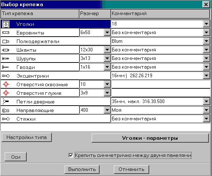Click the Оси button
This screenshot has width=212, height=176.
[x=15, y=157]
